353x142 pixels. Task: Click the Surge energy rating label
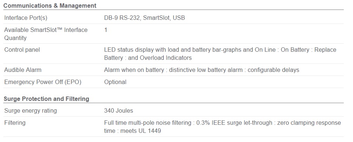(30, 111)
